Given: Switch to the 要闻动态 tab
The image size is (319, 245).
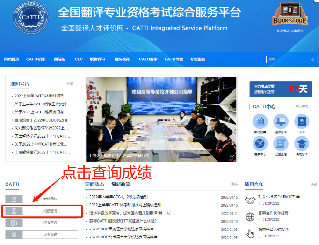Looking at the screenshot, I should (x=94, y=185).
